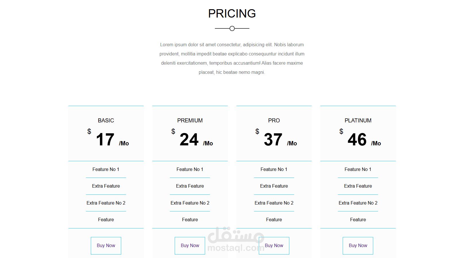Click Extra Feature in Premium plan
The image size is (472, 258).
coord(190,186)
